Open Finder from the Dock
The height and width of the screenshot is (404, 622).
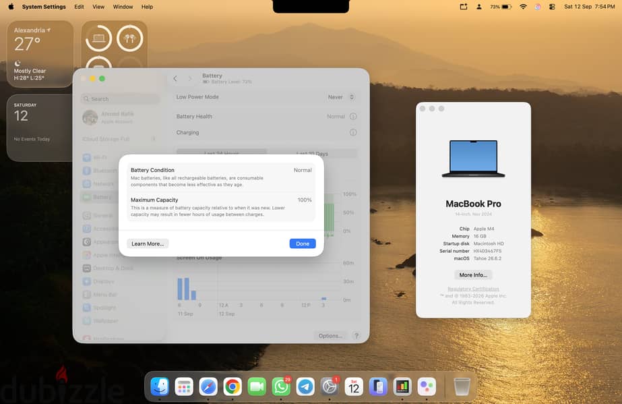coord(160,386)
